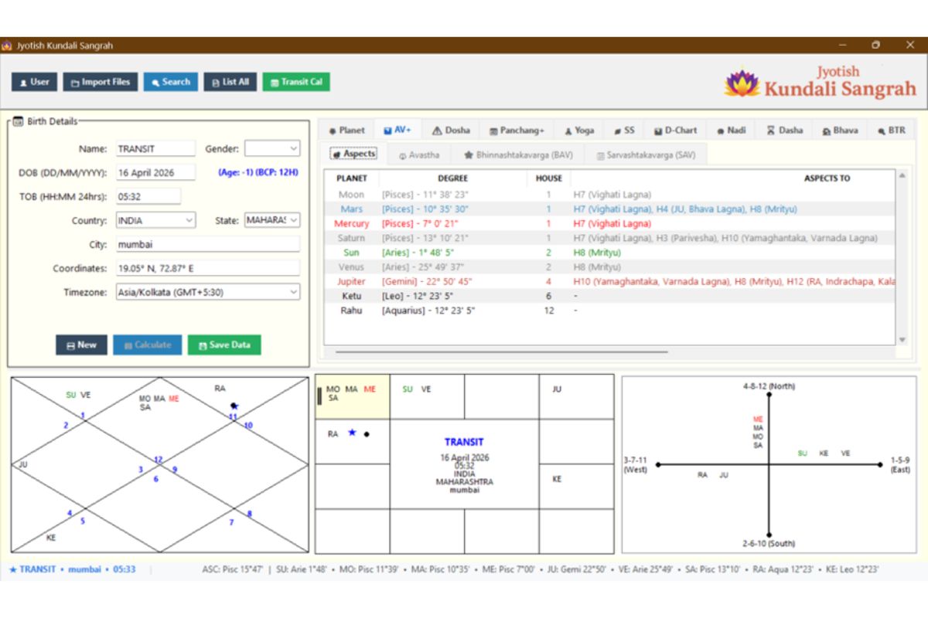The width and height of the screenshot is (928, 618).
Task: Open the Transit Cal tool
Action: (x=296, y=82)
